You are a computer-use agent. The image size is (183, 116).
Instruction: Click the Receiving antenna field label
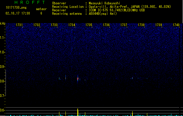click(x=67, y=14)
